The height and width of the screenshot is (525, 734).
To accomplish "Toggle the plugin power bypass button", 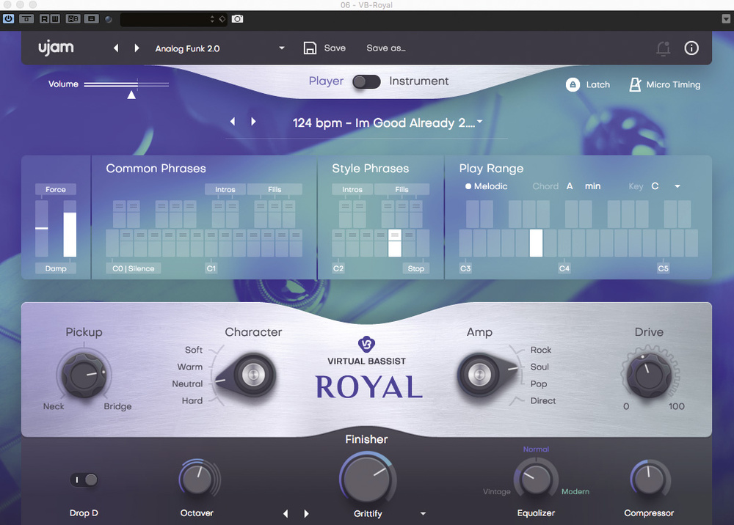I will tap(8, 19).
